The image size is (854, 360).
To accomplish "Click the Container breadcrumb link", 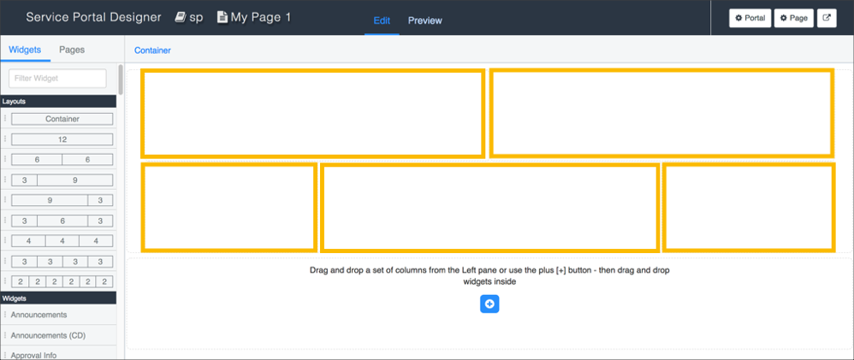I will [152, 50].
